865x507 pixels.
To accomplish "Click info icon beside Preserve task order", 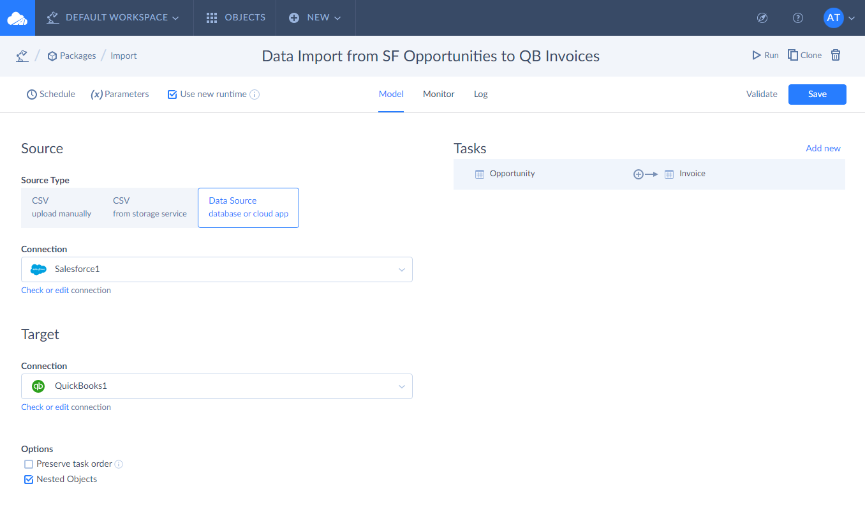I will tap(119, 464).
